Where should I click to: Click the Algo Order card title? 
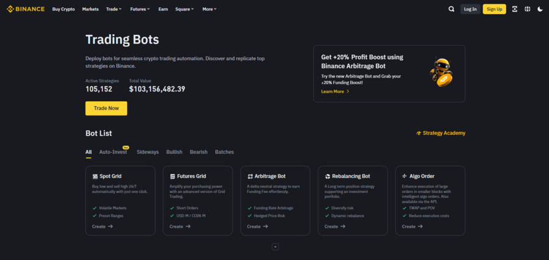click(422, 176)
